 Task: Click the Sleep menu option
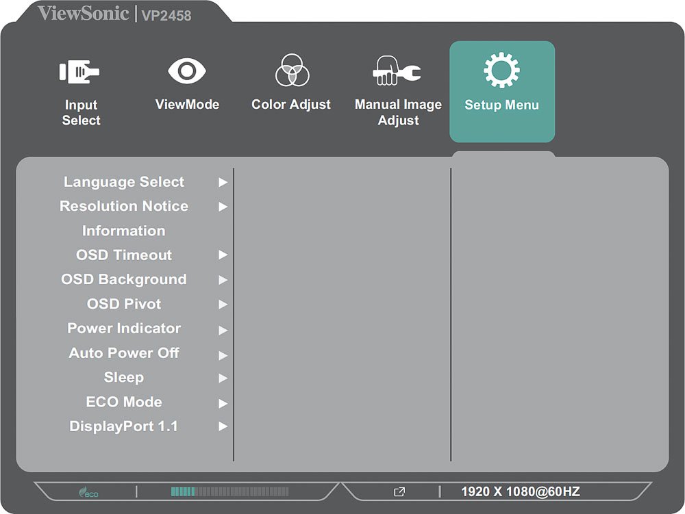(x=124, y=377)
